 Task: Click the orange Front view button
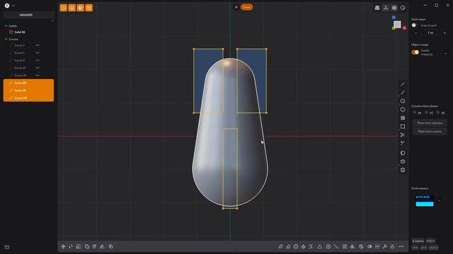tap(246, 7)
